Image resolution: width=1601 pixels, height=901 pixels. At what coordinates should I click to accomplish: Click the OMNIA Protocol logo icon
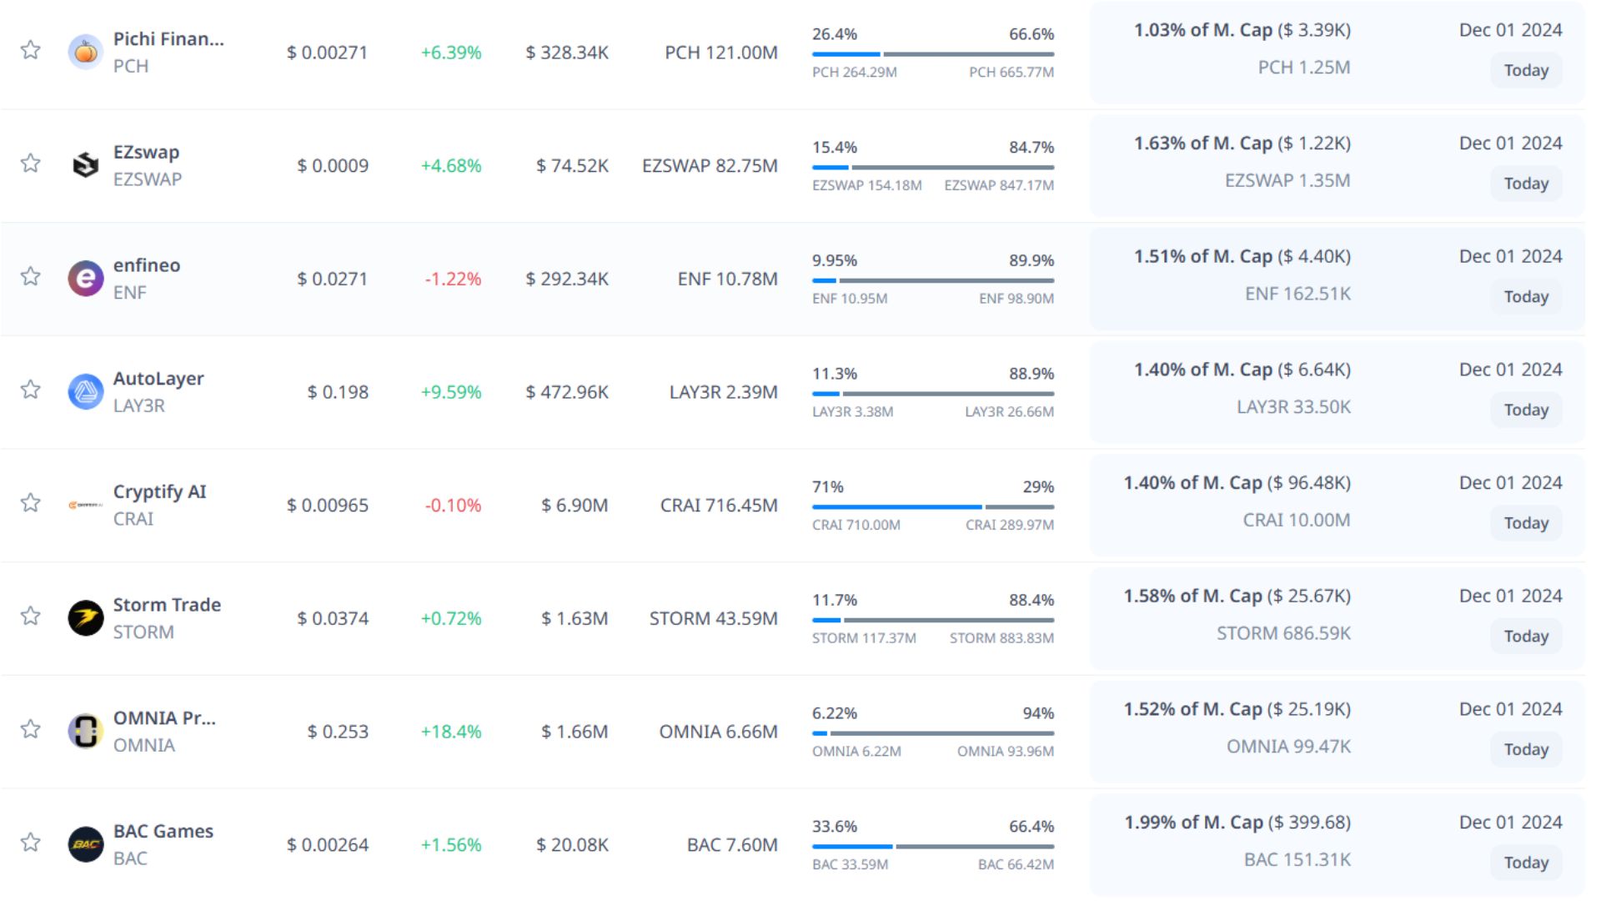pyautogui.click(x=85, y=732)
